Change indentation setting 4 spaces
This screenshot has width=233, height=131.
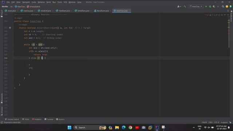[224, 122]
